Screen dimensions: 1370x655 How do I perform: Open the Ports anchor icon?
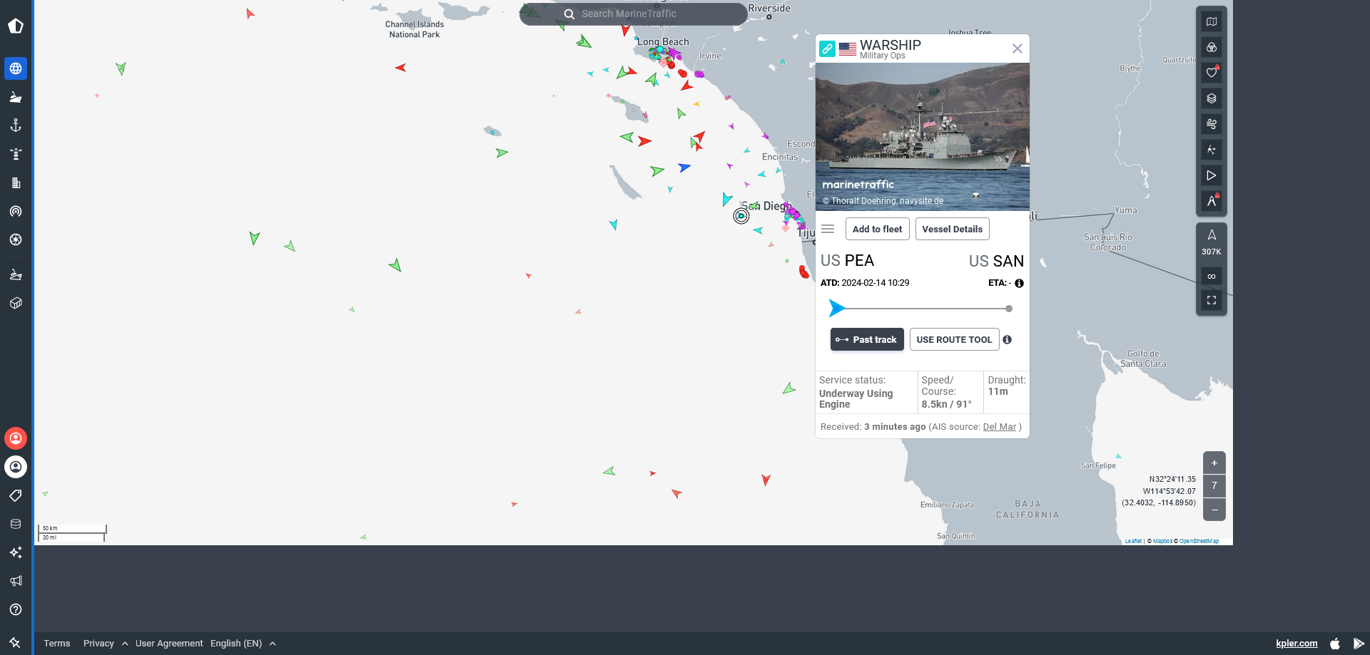[x=16, y=125]
